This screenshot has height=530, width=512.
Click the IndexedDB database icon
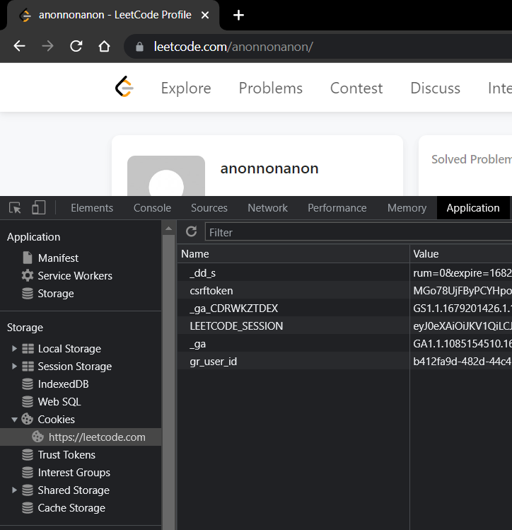coord(28,384)
